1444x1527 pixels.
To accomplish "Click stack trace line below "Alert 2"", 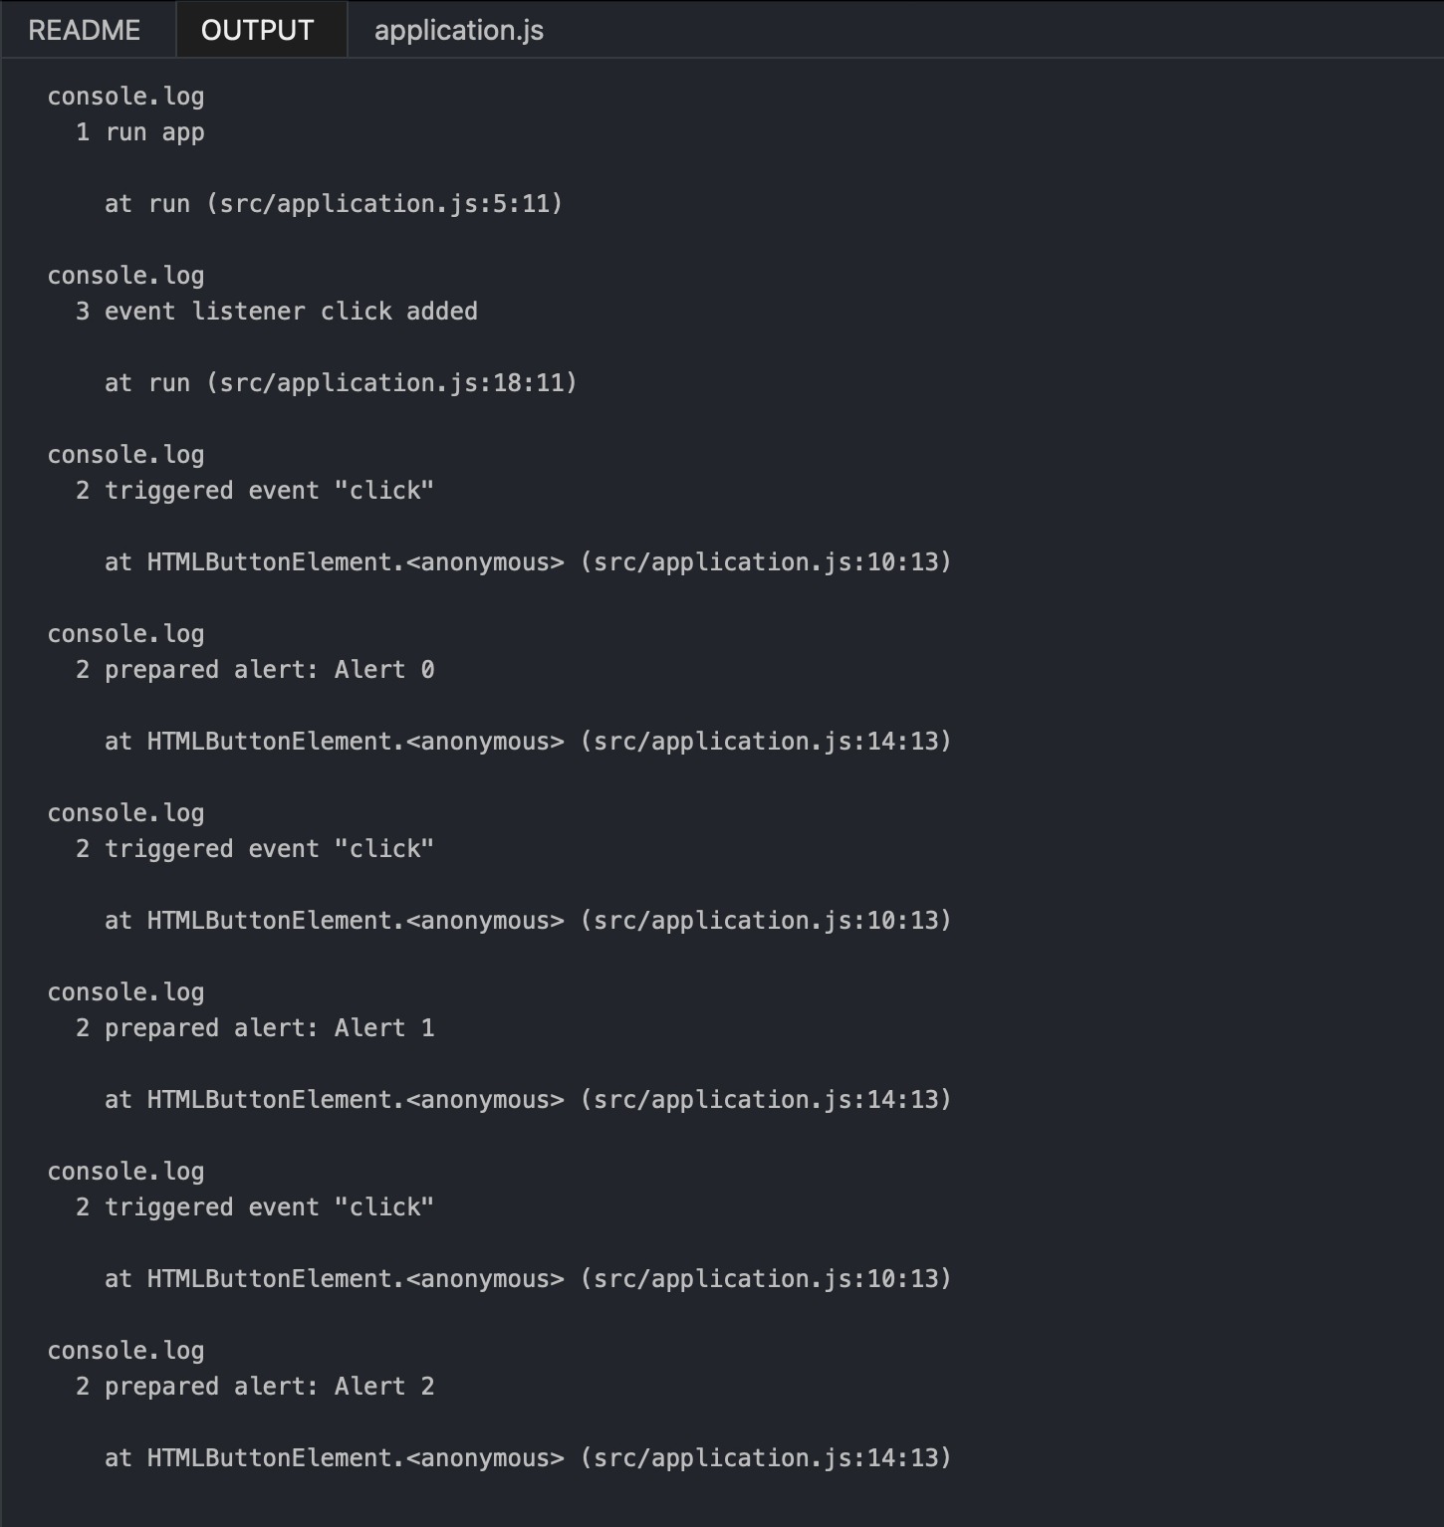I will pos(528,1458).
